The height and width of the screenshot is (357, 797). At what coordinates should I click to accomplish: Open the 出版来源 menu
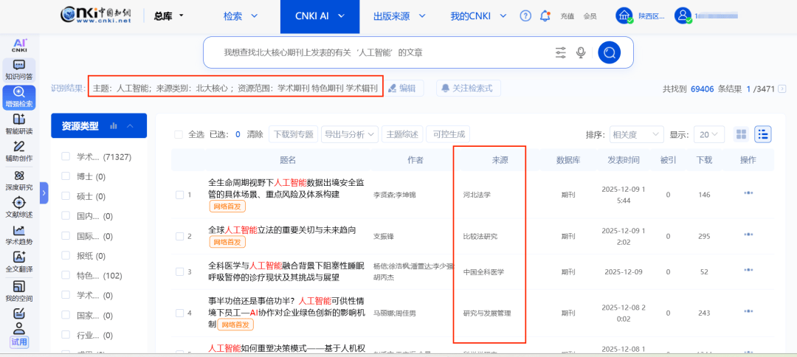[x=398, y=15]
